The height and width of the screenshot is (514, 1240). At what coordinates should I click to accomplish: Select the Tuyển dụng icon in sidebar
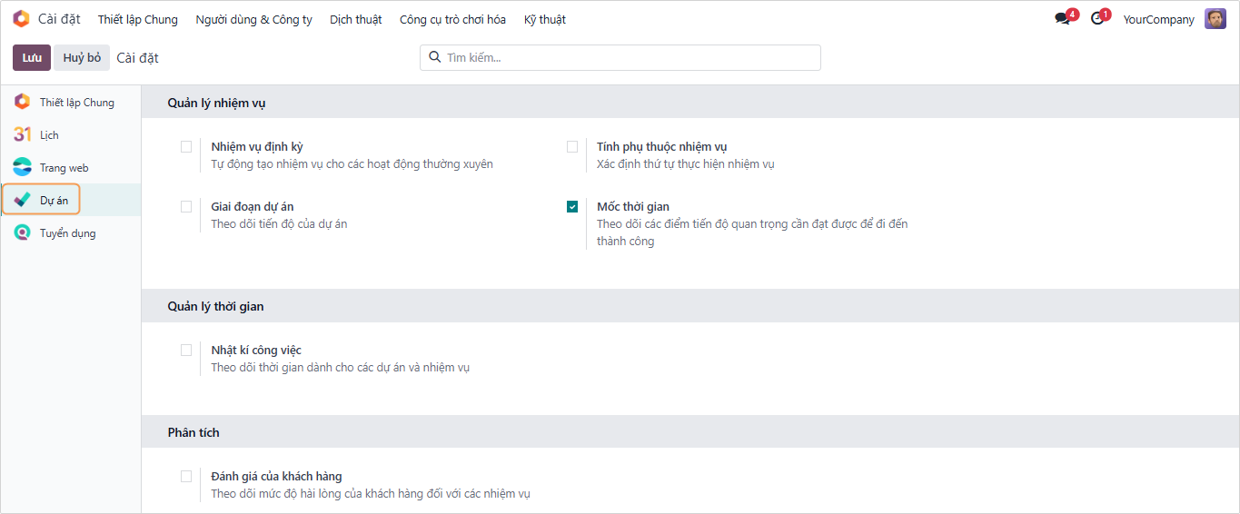pos(22,232)
